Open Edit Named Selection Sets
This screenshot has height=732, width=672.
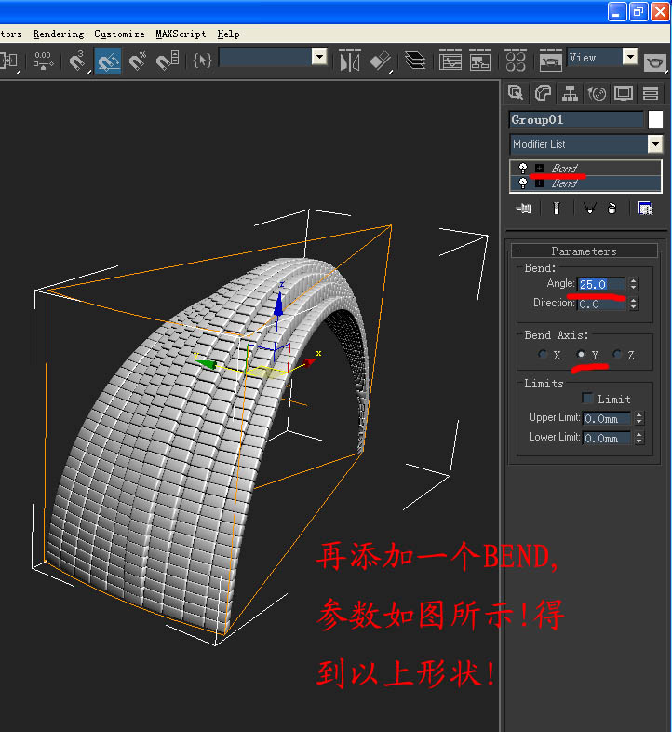(x=202, y=61)
